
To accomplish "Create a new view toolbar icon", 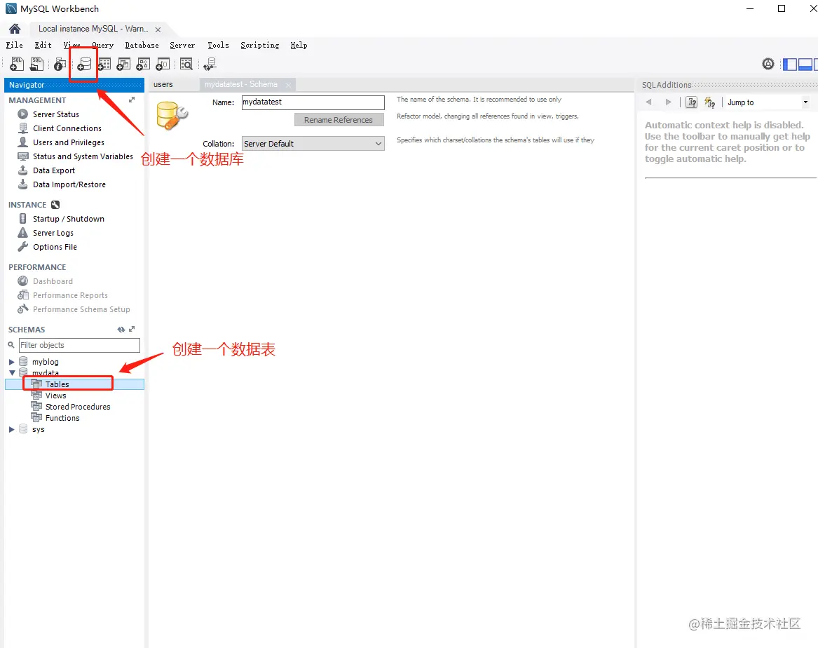I will click(123, 65).
